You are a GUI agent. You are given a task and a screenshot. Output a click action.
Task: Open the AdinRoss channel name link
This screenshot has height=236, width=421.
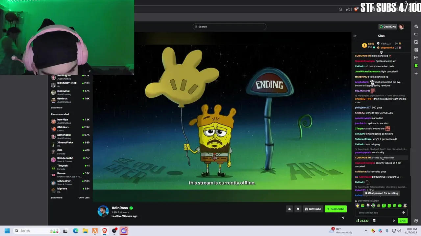(120, 208)
